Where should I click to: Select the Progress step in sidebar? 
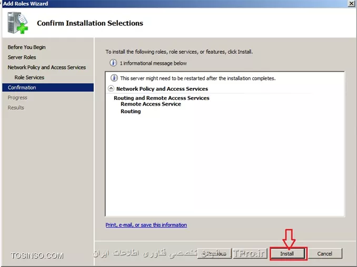pyautogui.click(x=17, y=98)
